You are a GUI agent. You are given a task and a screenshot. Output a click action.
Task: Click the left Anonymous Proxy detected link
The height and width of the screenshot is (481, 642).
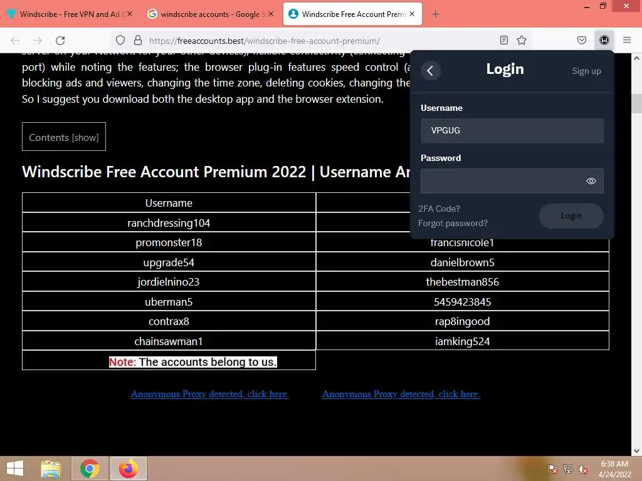(x=209, y=394)
